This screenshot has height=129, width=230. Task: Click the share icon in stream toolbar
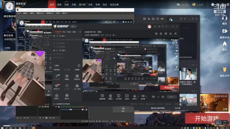pyautogui.click(x=175, y=34)
